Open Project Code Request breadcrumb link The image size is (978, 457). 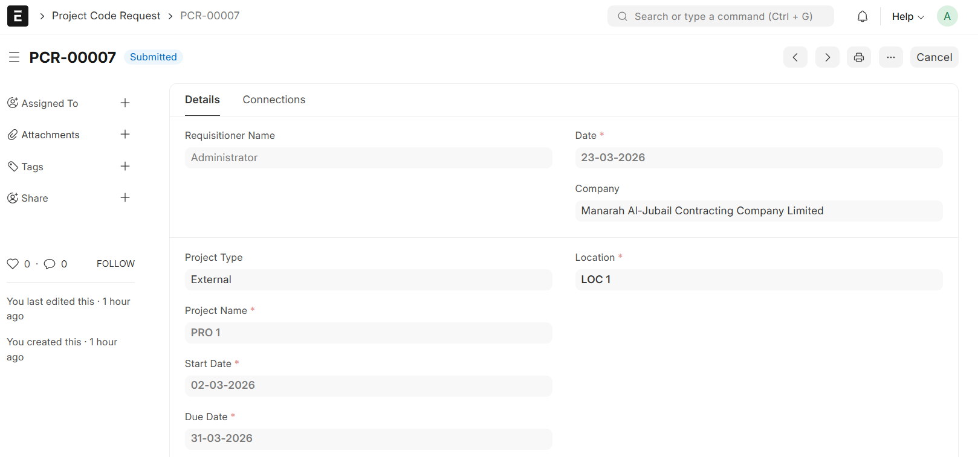click(106, 16)
